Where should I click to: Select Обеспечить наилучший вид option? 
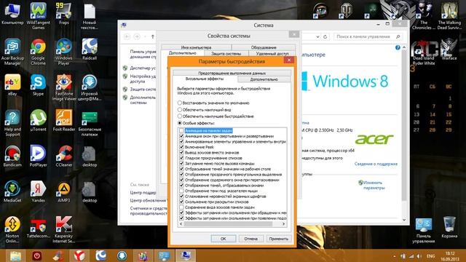click(204, 110)
